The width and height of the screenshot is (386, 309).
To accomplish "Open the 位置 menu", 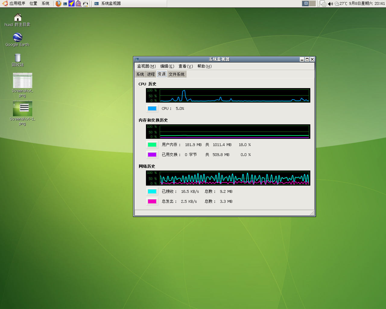I will click(33, 3).
